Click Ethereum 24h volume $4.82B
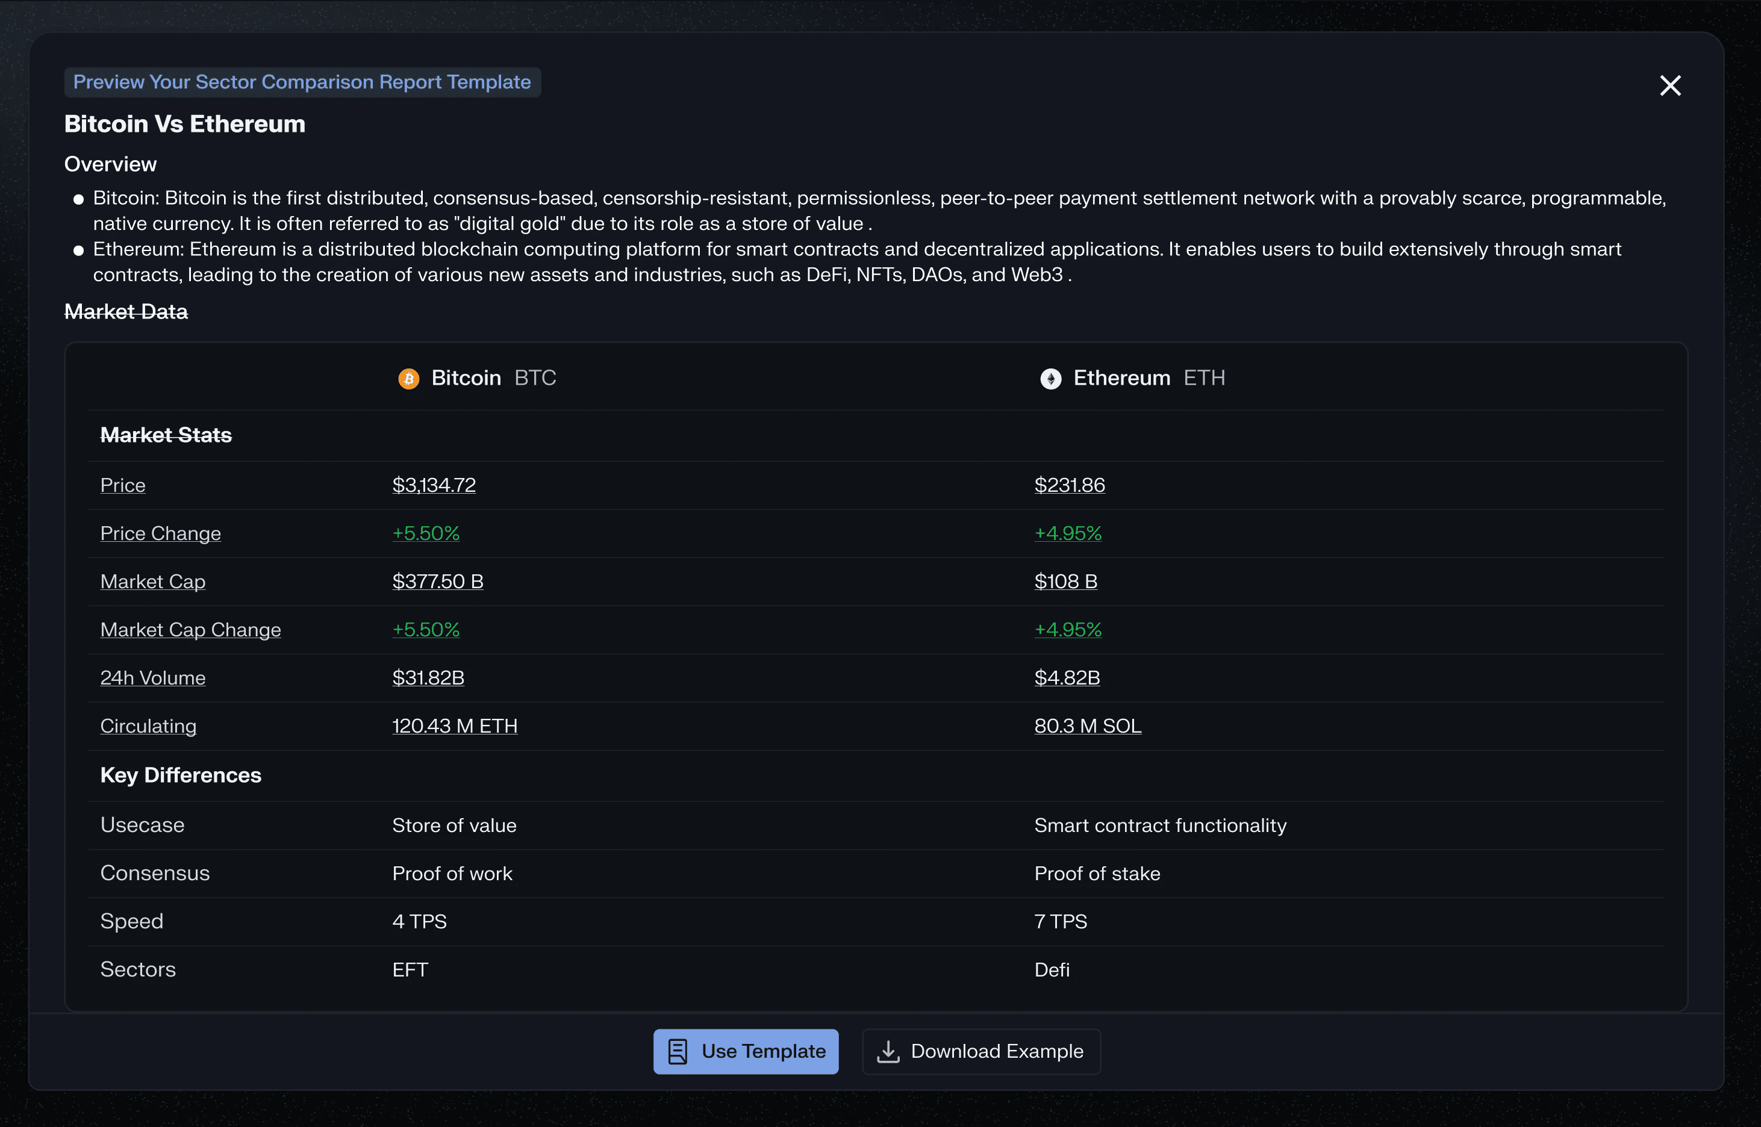This screenshot has height=1127, width=1761. pyautogui.click(x=1067, y=678)
